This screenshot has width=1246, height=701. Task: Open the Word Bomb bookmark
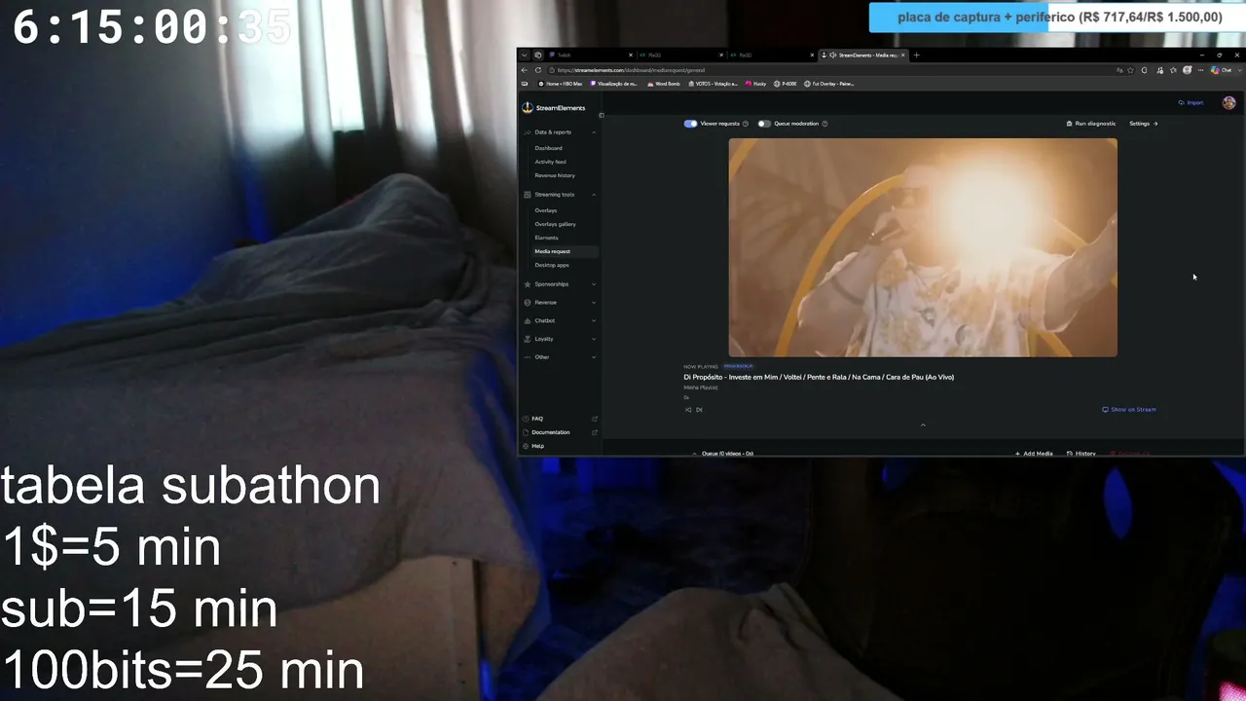[x=664, y=84]
